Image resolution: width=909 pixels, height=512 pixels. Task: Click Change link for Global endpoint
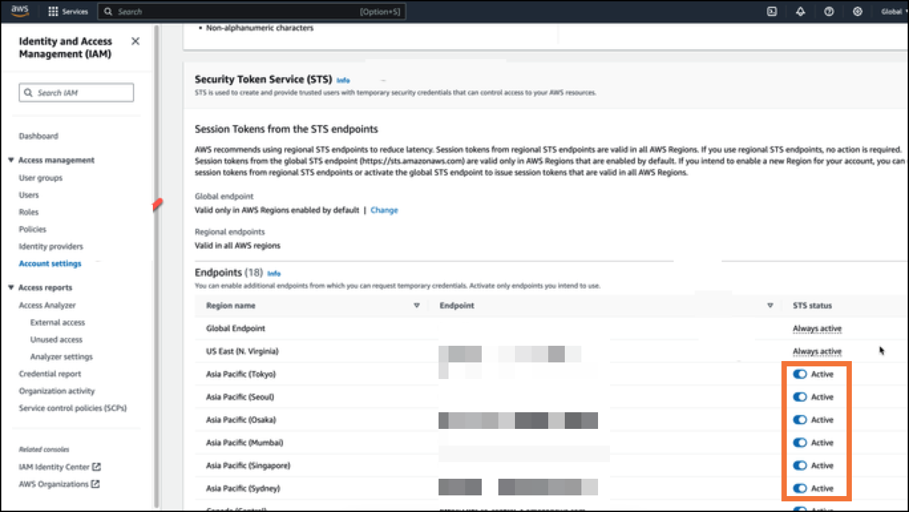[384, 210]
